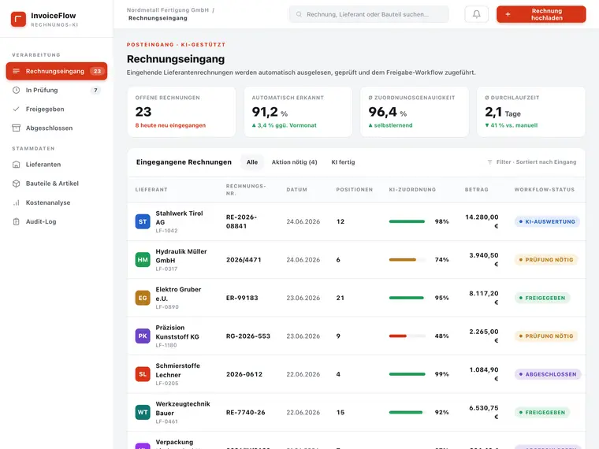This screenshot has height=449, width=599.
Task: Click the Workflow-Status column header
Action: [x=545, y=190]
